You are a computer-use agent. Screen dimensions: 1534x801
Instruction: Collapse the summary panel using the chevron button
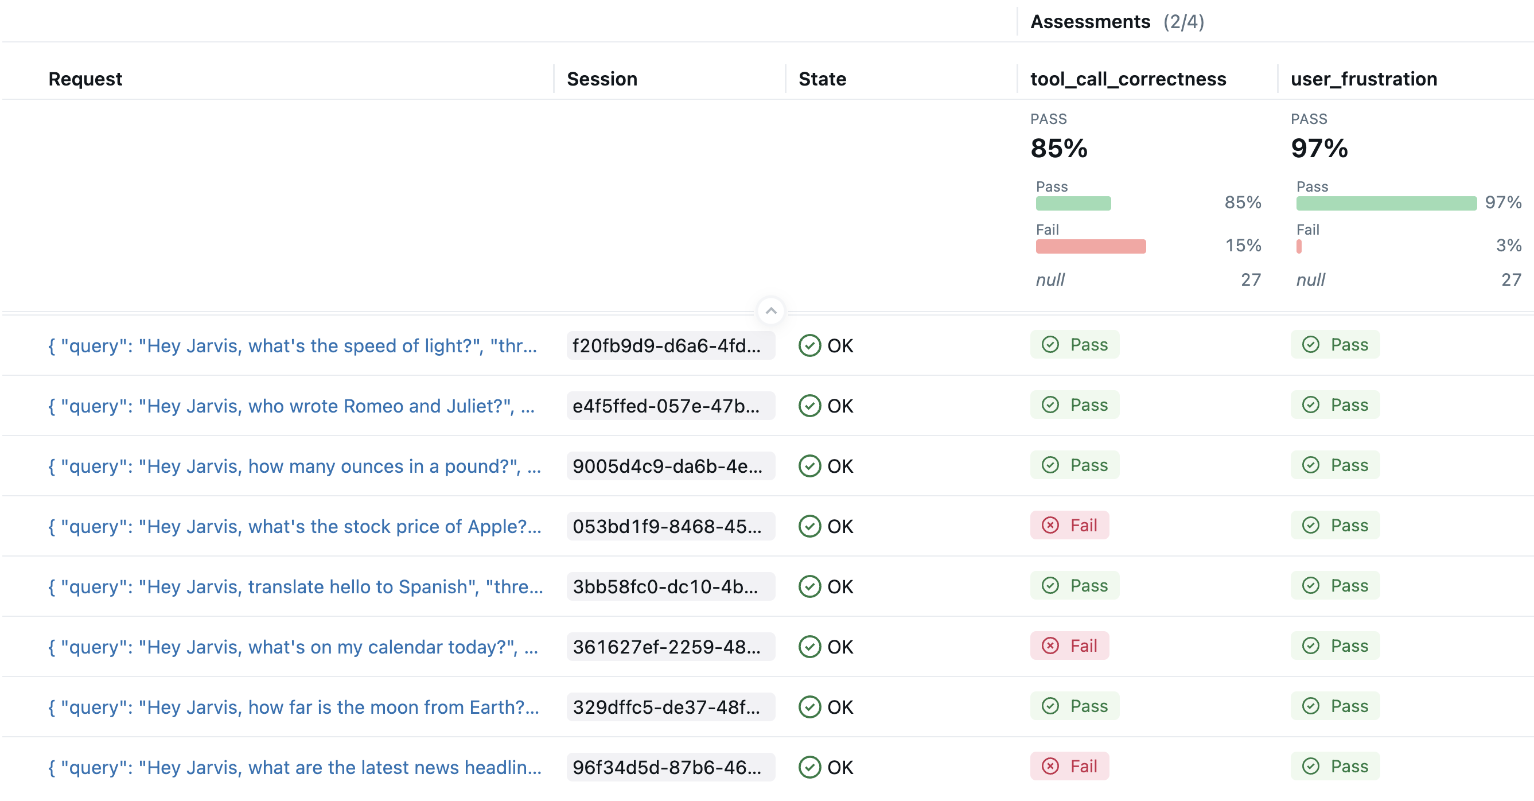coord(771,310)
